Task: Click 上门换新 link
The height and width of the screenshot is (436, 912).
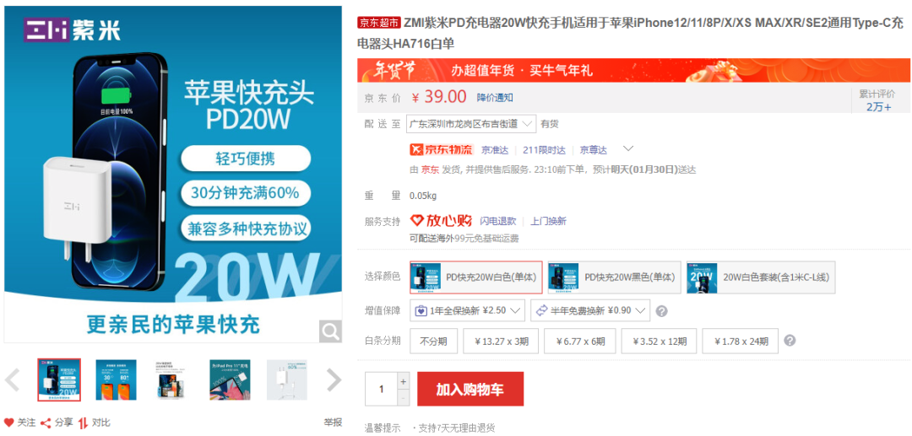Action: click(548, 221)
